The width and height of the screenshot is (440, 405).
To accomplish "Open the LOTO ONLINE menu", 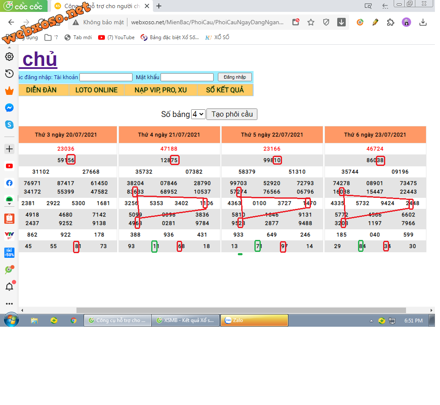I will [97, 91].
